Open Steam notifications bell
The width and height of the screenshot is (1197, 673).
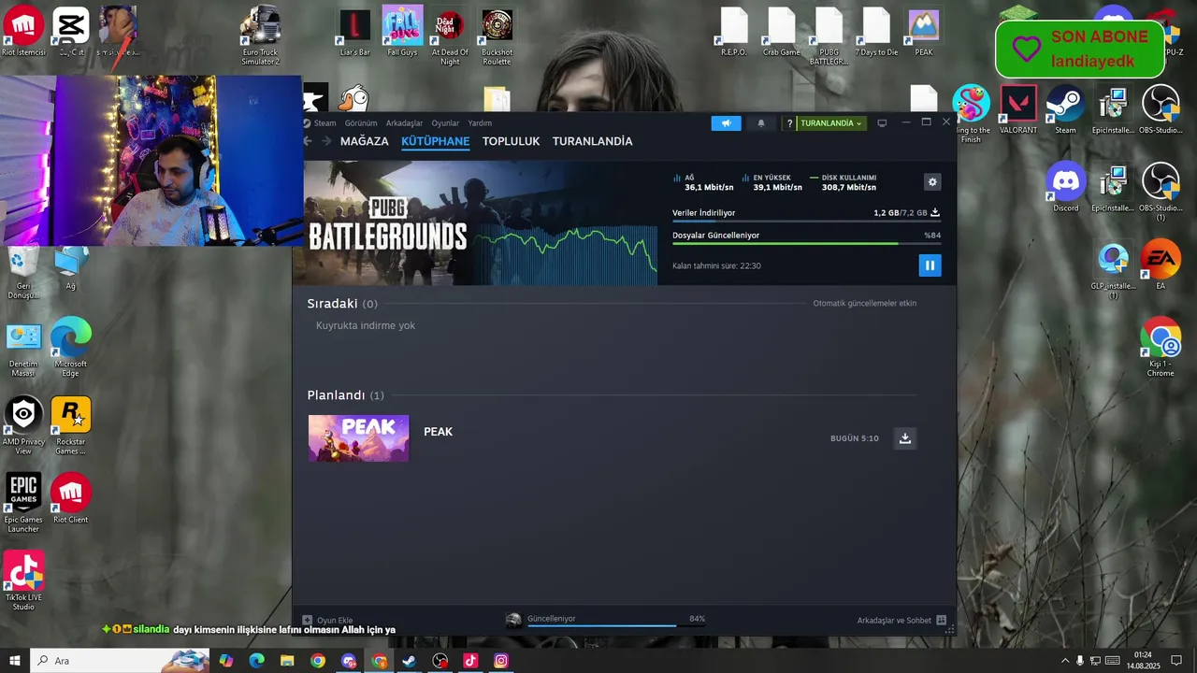point(761,123)
